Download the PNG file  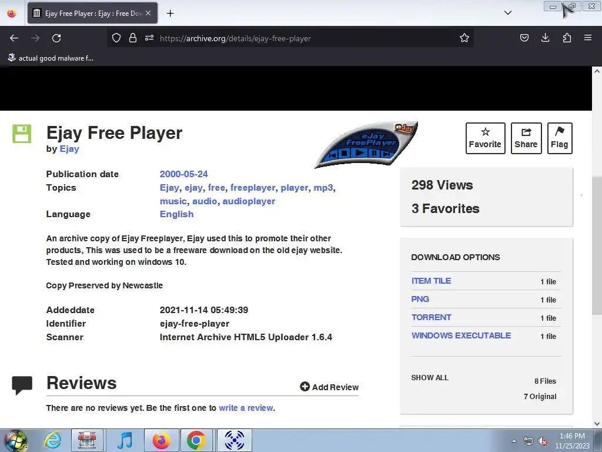click(420, 299)
